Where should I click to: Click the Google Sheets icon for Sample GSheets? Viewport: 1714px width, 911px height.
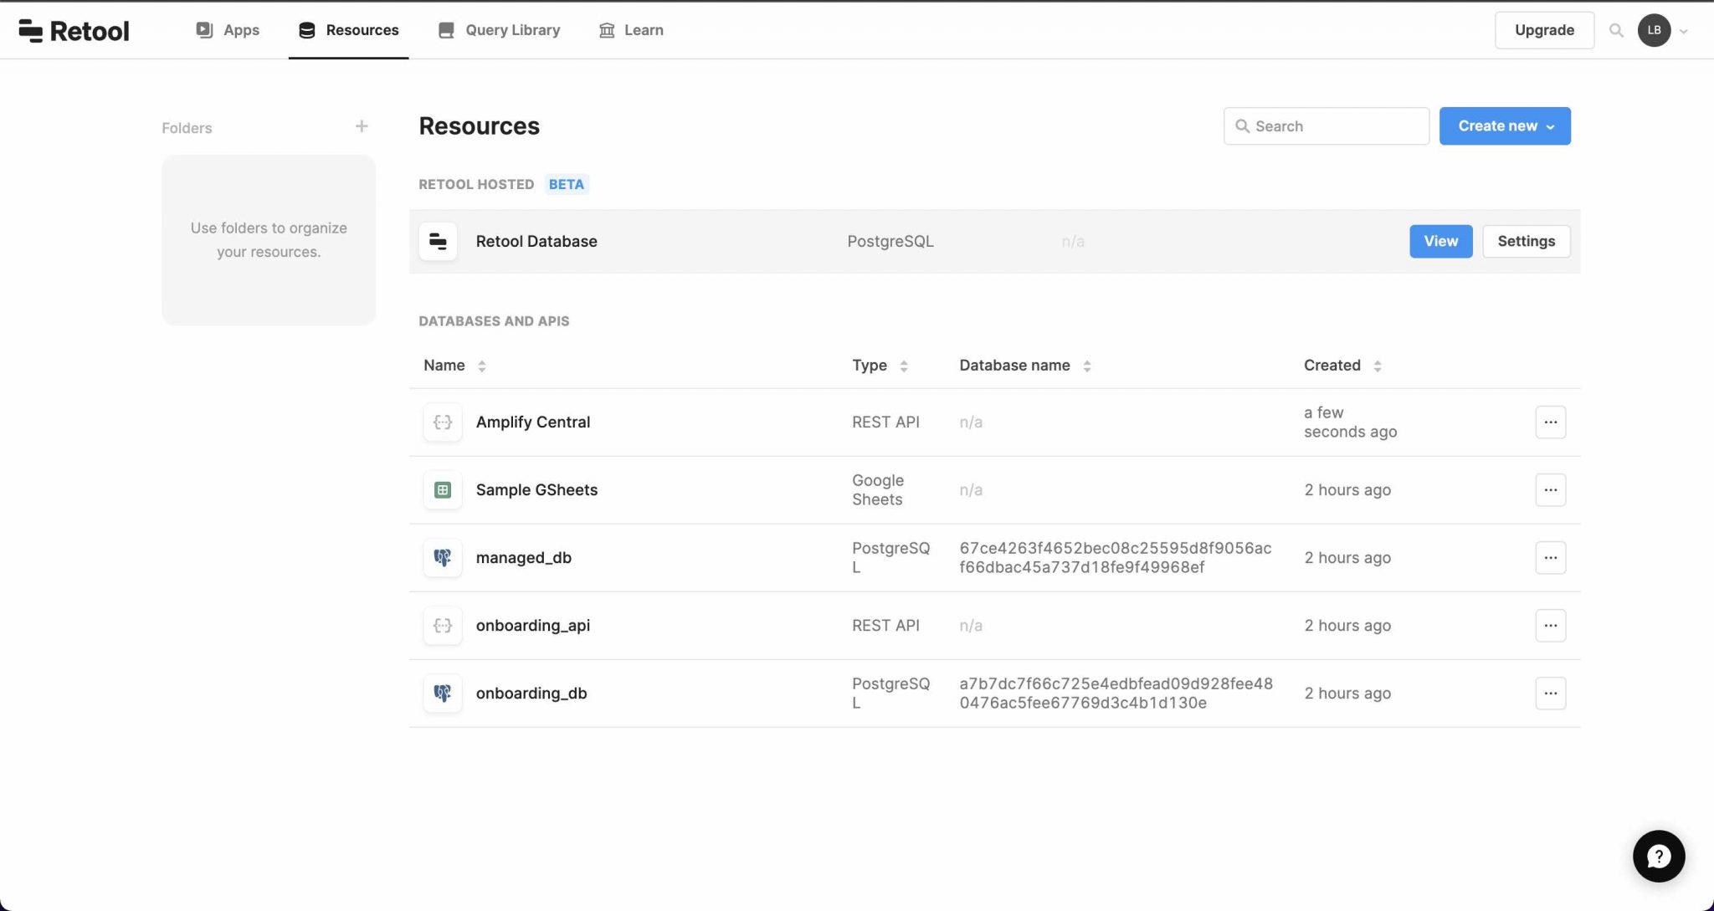[442, 489]
